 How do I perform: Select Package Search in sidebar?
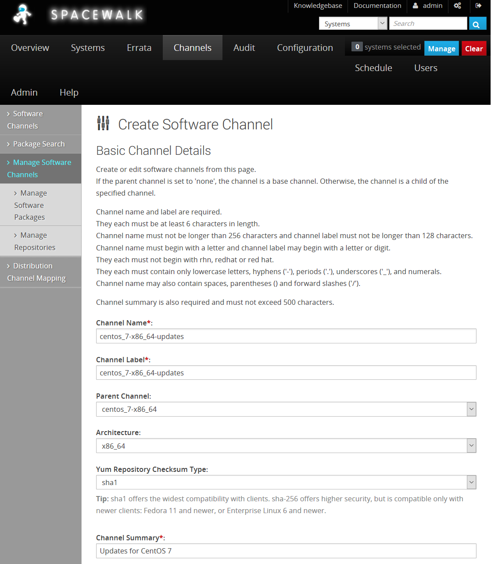[x=39, y=144]
